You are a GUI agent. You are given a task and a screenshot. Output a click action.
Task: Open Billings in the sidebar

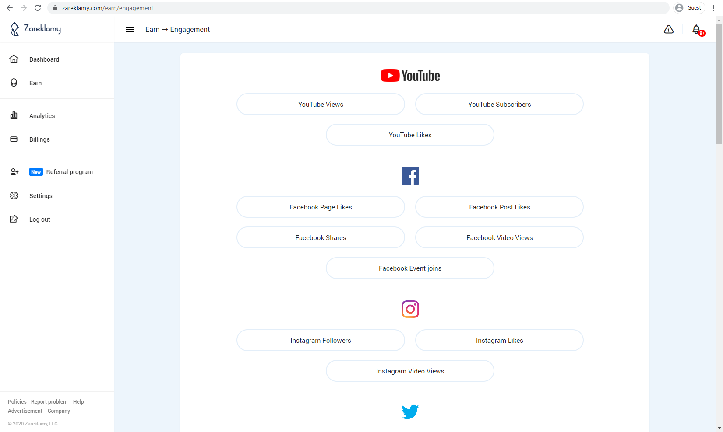pyautogui.click(x=39, y=139)
